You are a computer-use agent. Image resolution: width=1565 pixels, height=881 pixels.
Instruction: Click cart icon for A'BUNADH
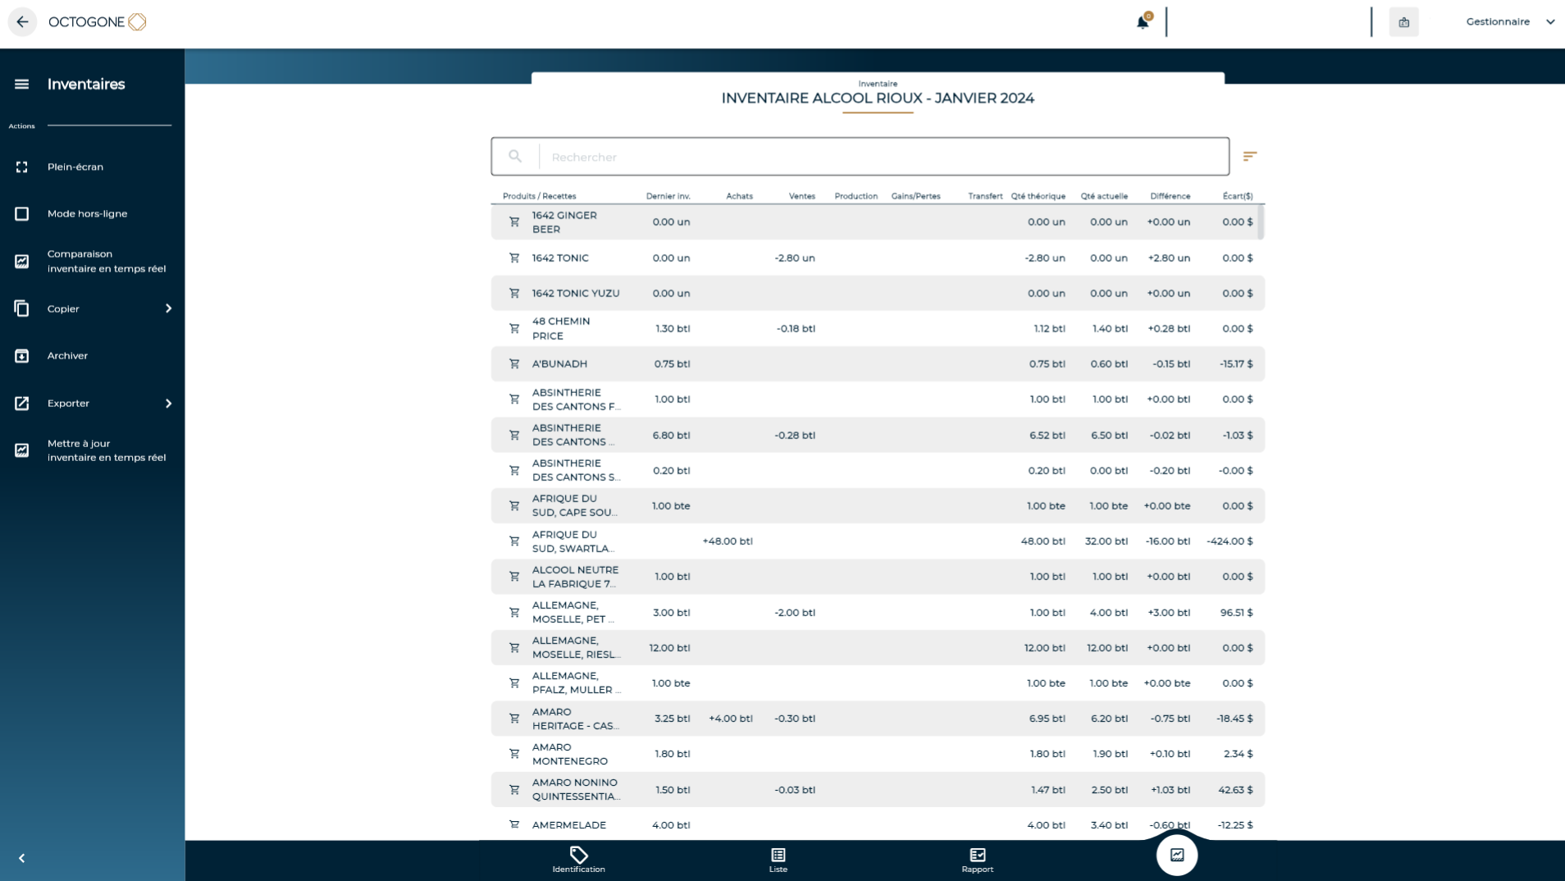coord(514,363)
